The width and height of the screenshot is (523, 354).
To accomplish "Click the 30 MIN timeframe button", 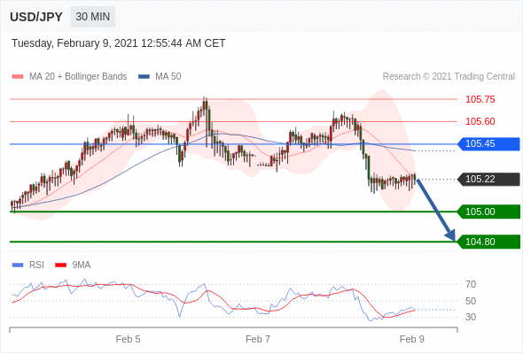I will coord(93,17).
